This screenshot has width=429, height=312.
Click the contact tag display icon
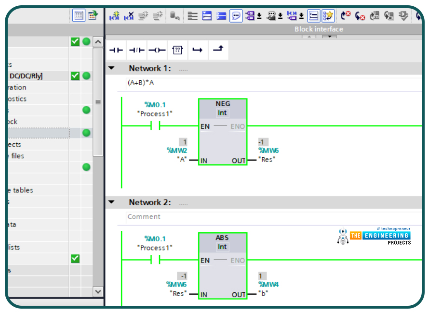tap(292, 16)
